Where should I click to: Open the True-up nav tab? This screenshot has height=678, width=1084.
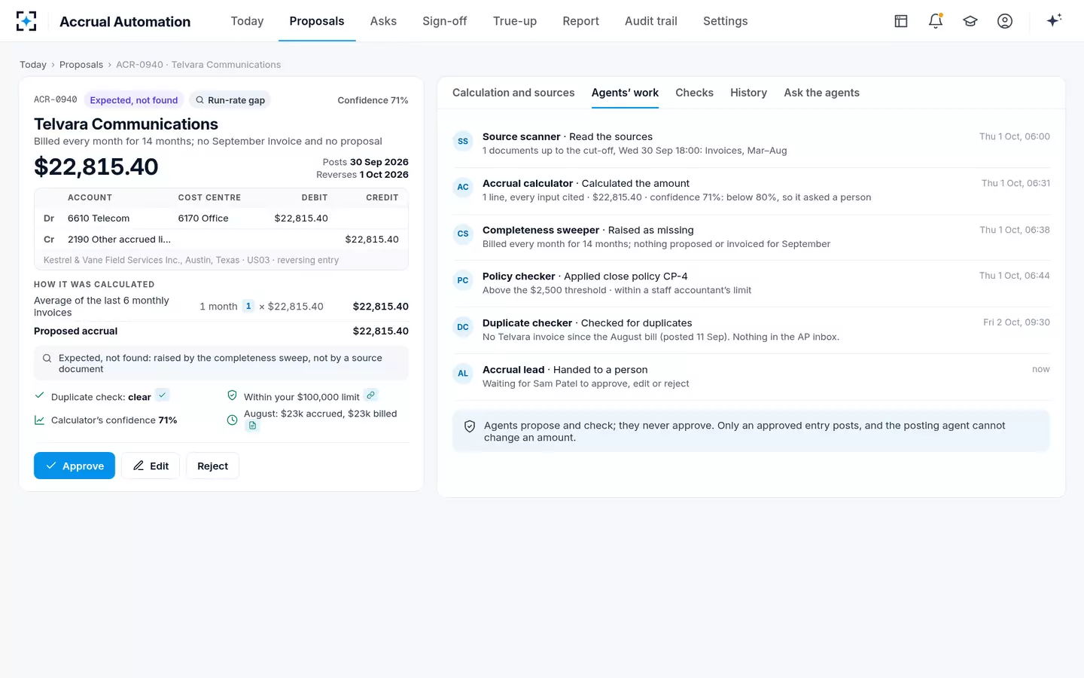pos(515,21)
